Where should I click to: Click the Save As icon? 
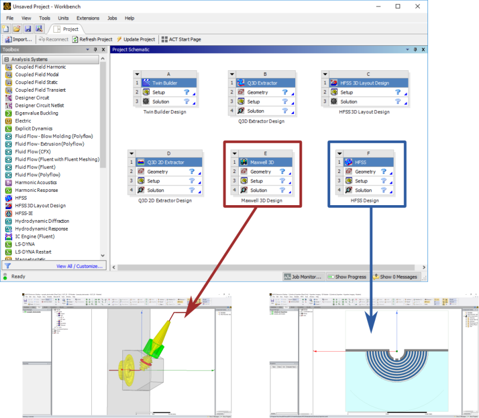click(x=39, y=29)
